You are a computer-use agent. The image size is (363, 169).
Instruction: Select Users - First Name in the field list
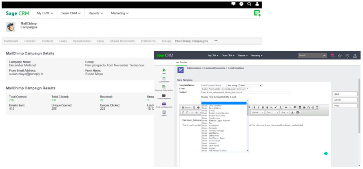click(210, 126)
